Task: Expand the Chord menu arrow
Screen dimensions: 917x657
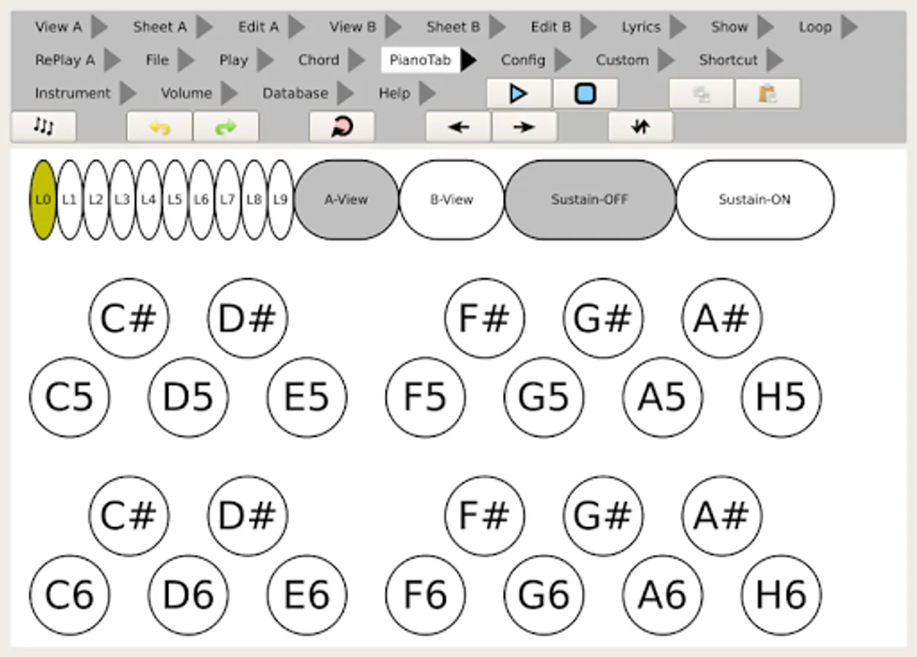Action: 356,60
